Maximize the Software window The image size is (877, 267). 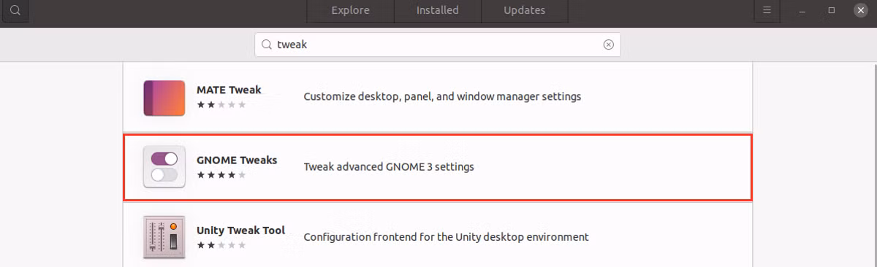[x=831, y=11]
